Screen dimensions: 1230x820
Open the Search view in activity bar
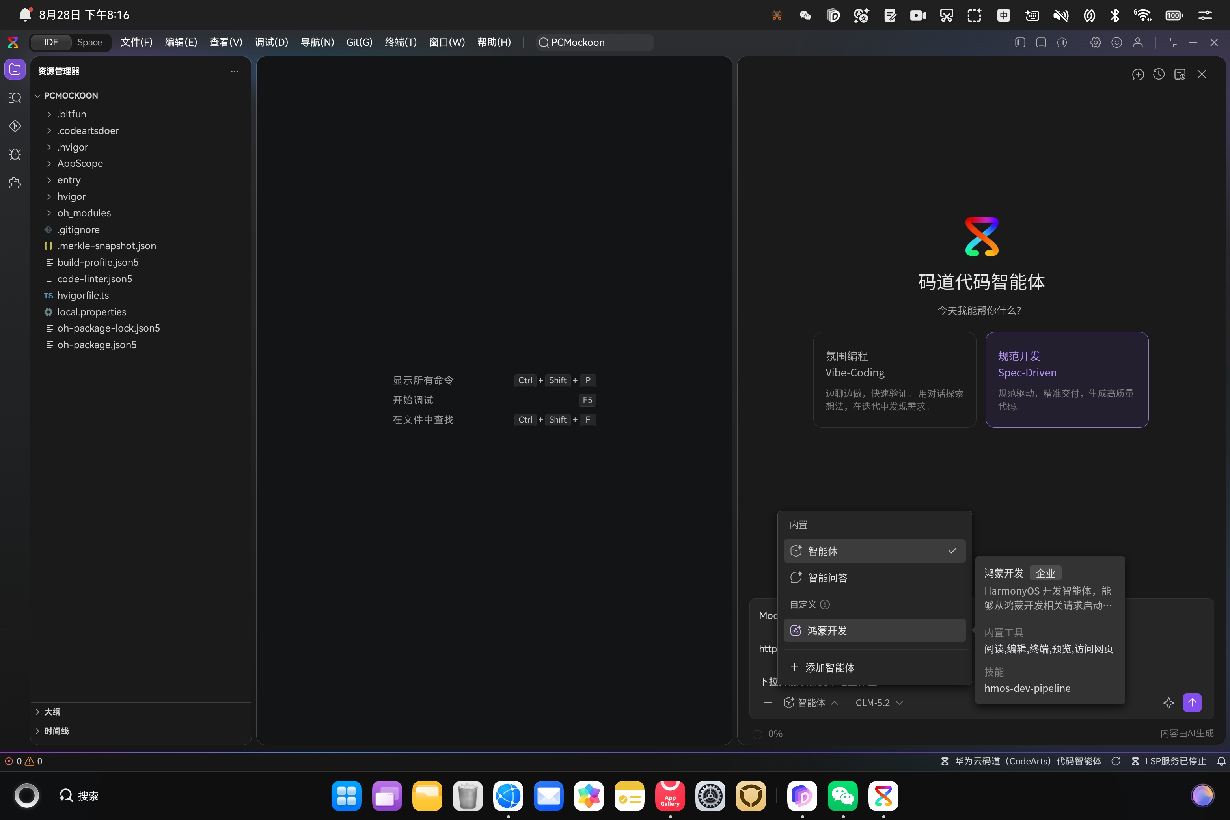(x=15, y=98)
